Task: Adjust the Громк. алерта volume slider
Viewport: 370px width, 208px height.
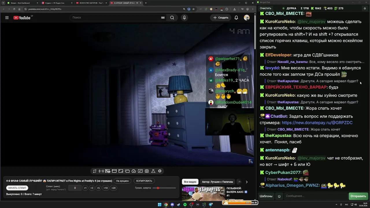Action: [x=164, y=188]
